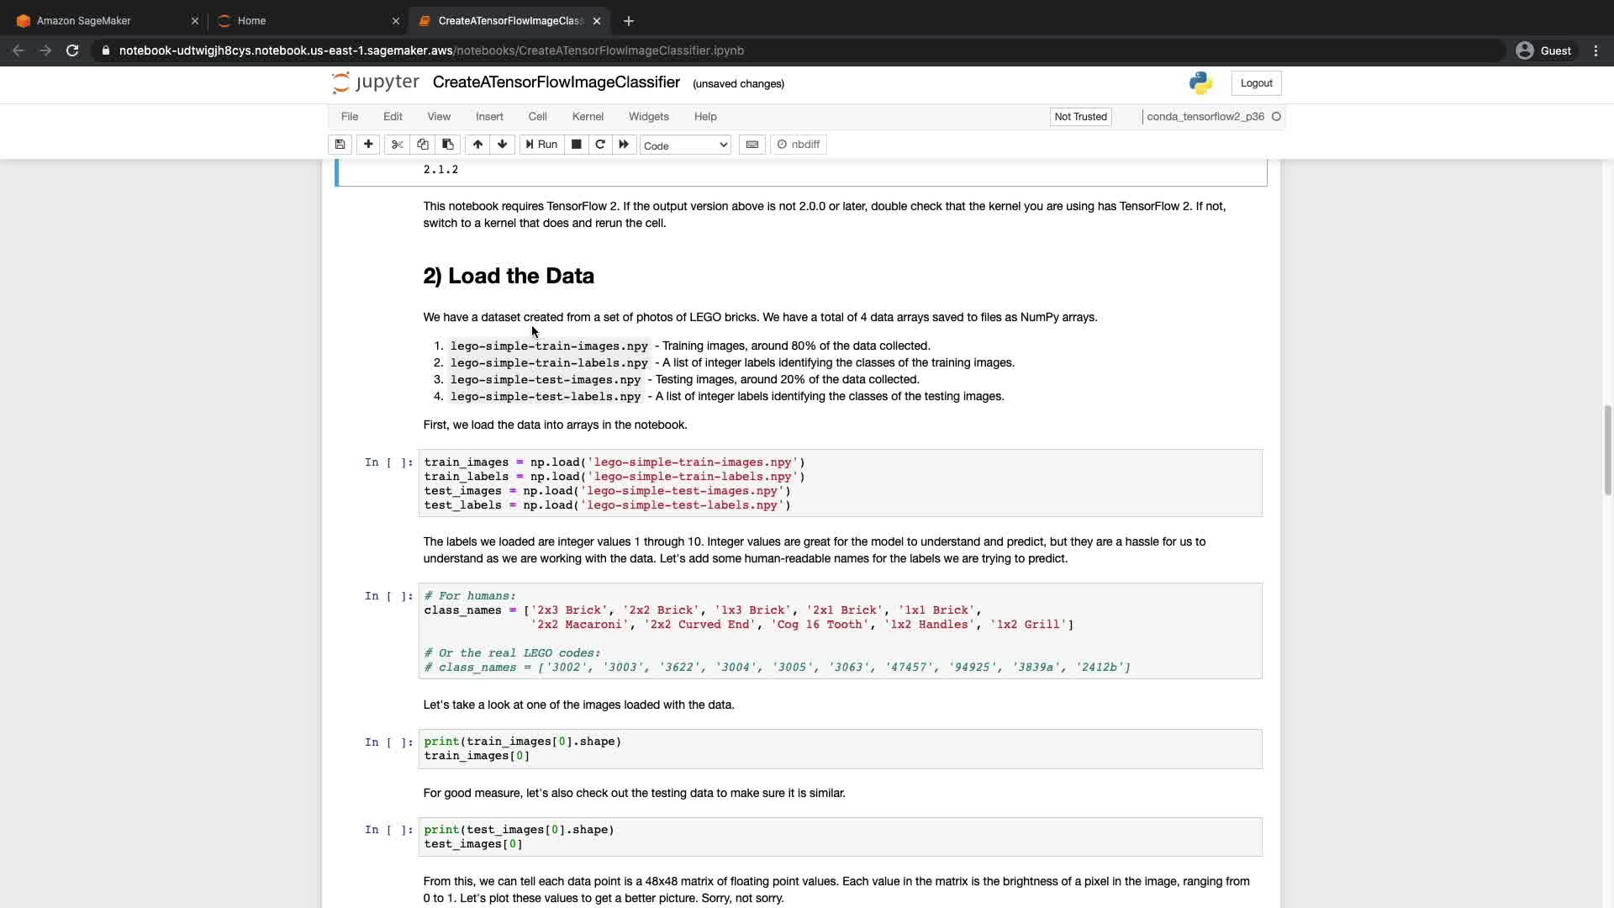Viewport: 1614px width, 908px height.
Task: Insert cell below with plus icon
Action: tap(368, 145)
